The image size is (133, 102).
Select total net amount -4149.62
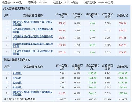click(123, 99)
